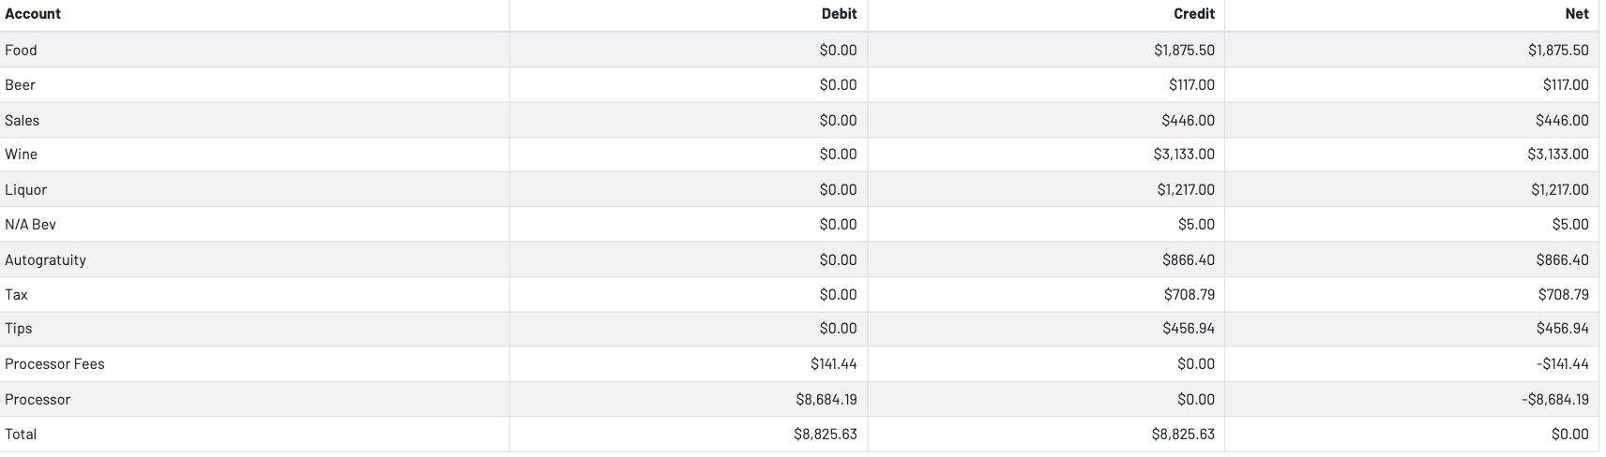
Task: Select the Wine account cell
Action: [x=22, y=155]
